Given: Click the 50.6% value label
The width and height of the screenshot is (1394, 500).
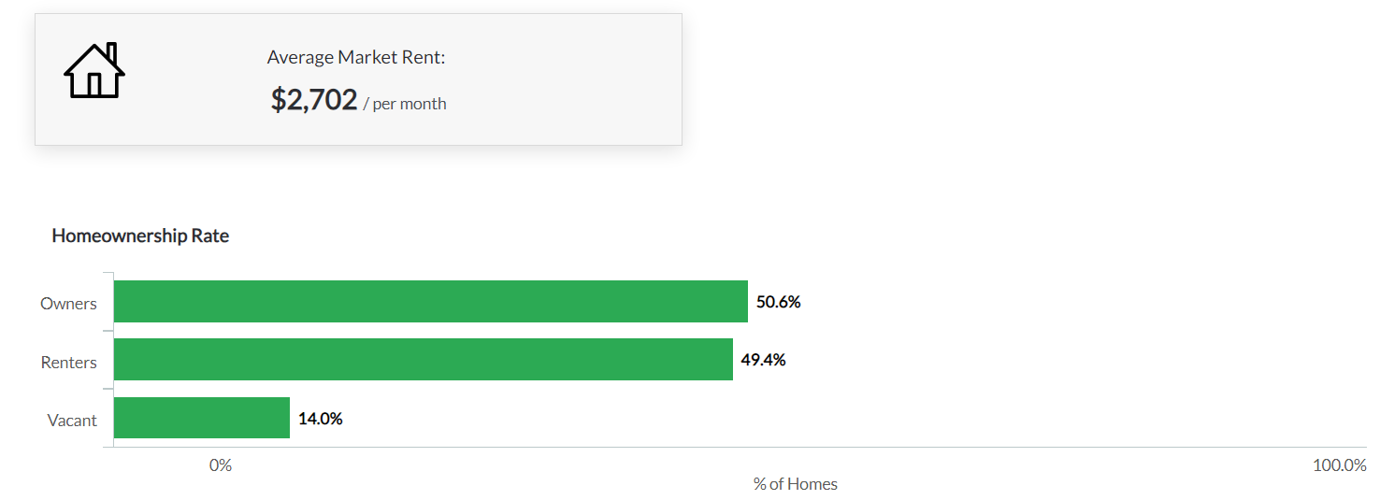Looking at the screenshot, I should pos(779,303).
